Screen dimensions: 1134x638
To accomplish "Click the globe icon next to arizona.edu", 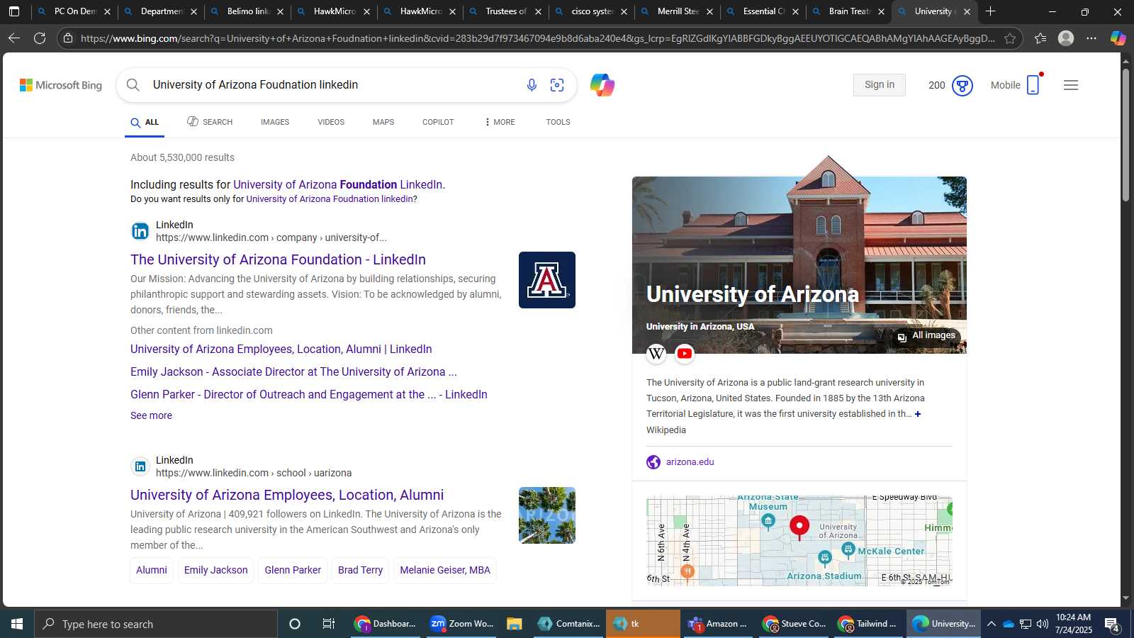I will [x=653, y=462].
